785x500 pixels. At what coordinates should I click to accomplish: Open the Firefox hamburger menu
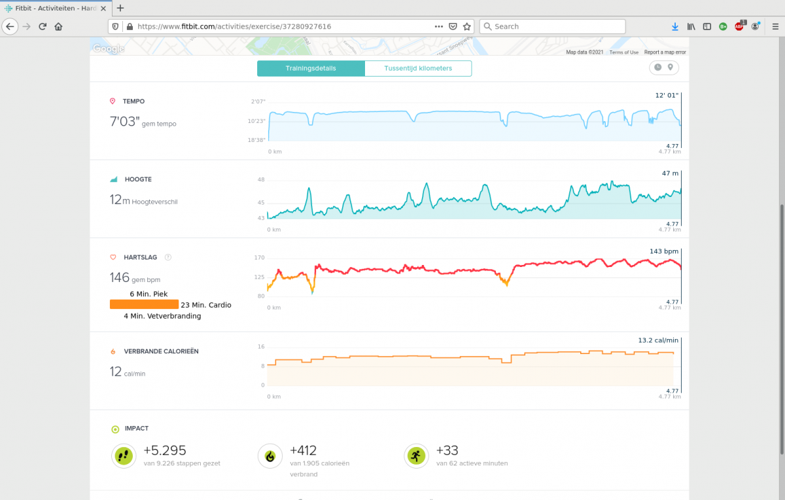pyautogui.click(x=775, y=27)
